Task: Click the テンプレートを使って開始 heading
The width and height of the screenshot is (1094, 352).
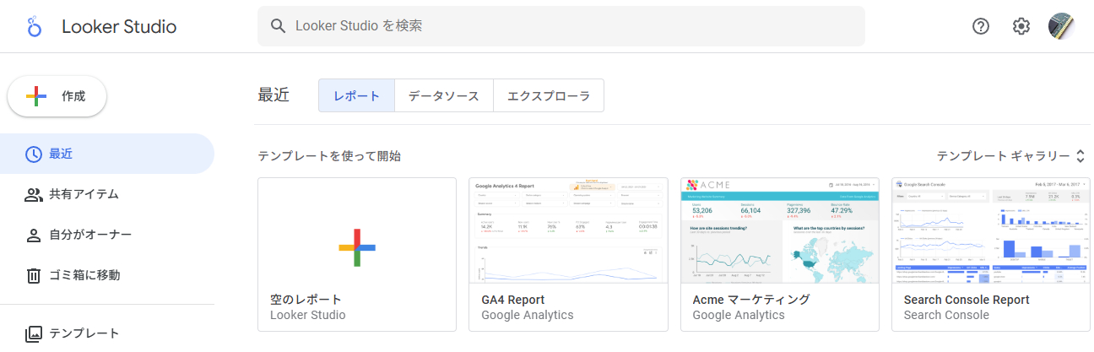Action: click(x=329, y=156)
